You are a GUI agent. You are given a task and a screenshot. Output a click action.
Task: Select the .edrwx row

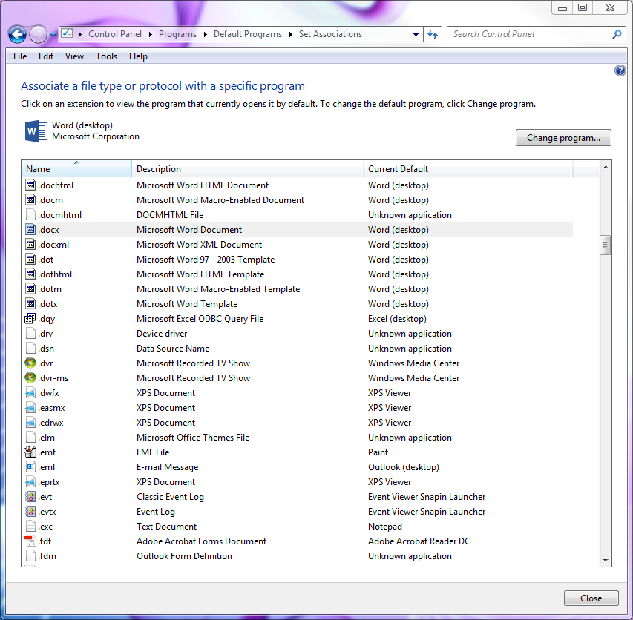click(298, 423)
